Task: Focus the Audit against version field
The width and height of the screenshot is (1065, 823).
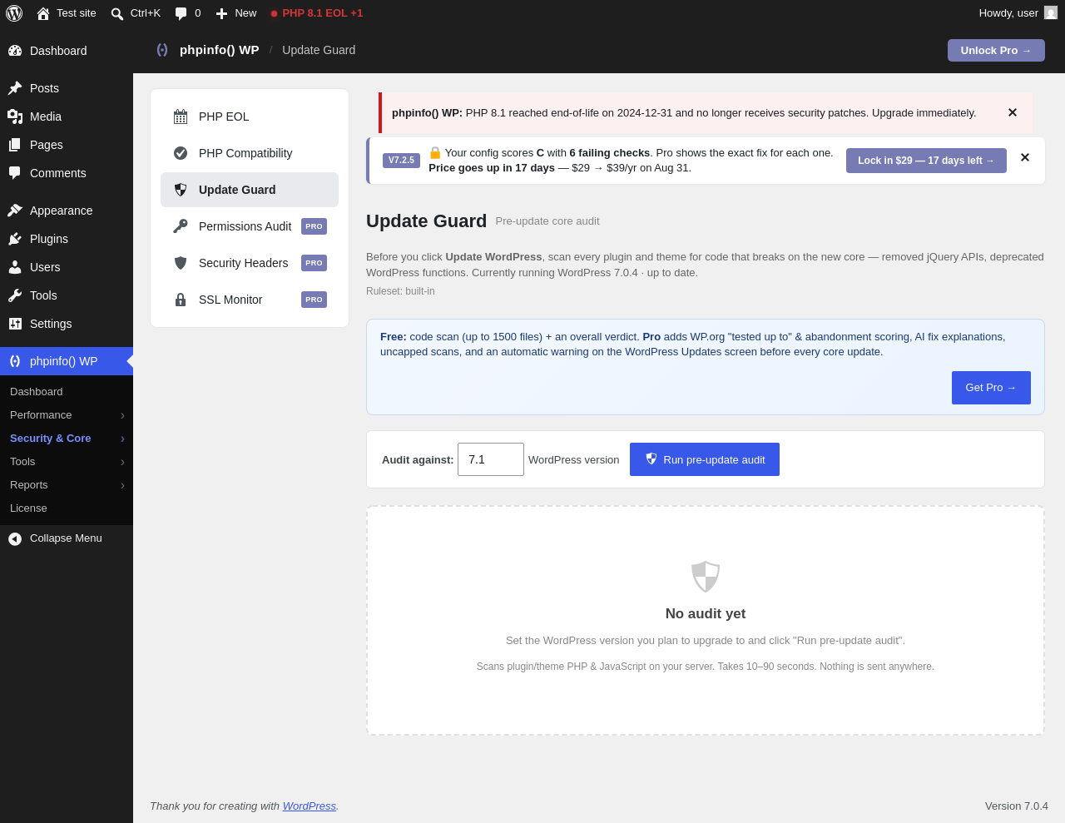Action: [x=491, y=459]
